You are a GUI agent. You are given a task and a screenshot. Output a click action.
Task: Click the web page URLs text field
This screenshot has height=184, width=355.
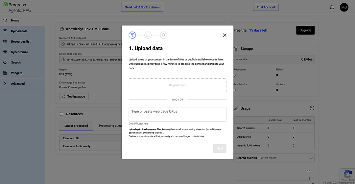tap(177, 114)
